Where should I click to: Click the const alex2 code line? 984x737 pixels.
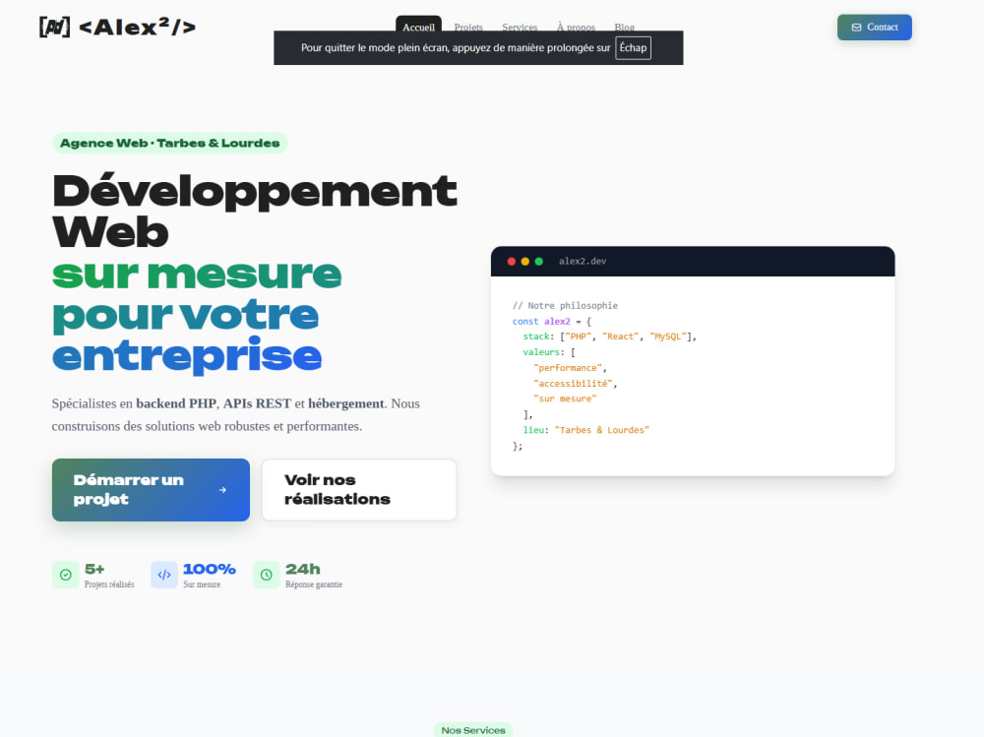(552, 322)
